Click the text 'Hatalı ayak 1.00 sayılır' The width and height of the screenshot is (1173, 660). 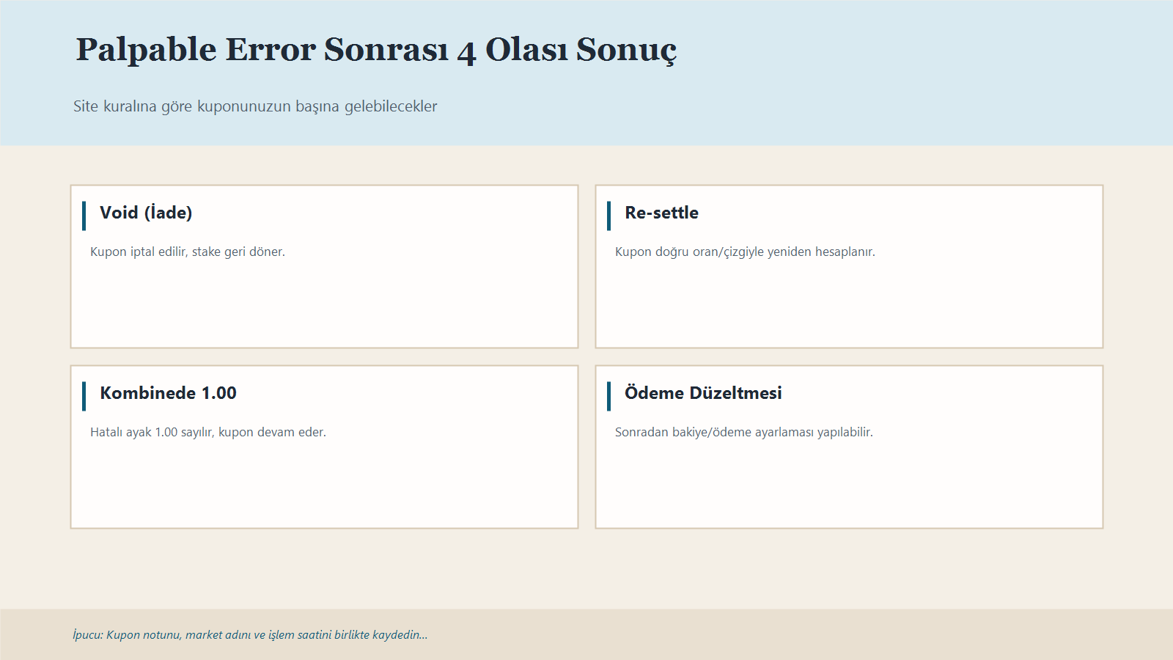(x=207, y=432)
